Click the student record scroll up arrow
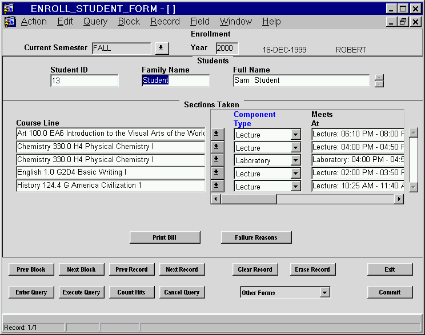Screen dimensions: 425x335 coord(379,78)
